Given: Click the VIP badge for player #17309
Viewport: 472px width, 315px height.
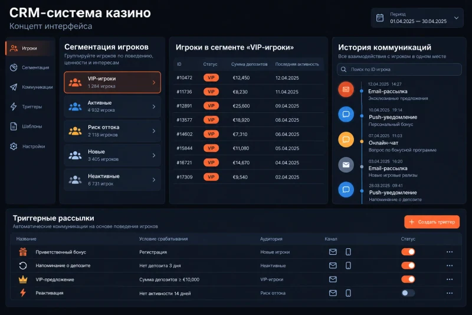Looking at the screenshot, I should 211,177.
